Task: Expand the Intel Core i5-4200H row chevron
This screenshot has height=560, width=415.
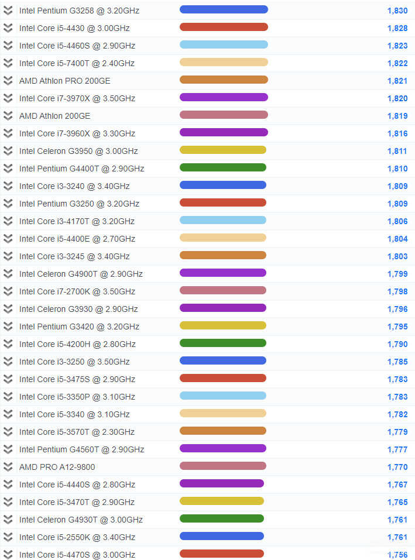Action: pos(8,344)
